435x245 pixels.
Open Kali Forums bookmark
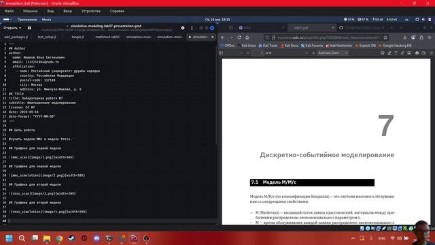click(x=312, y=46)
